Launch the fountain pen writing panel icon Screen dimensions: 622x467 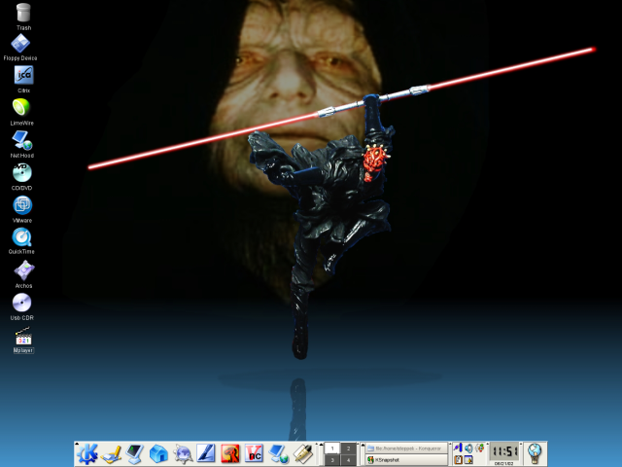[x=302, y=453]
